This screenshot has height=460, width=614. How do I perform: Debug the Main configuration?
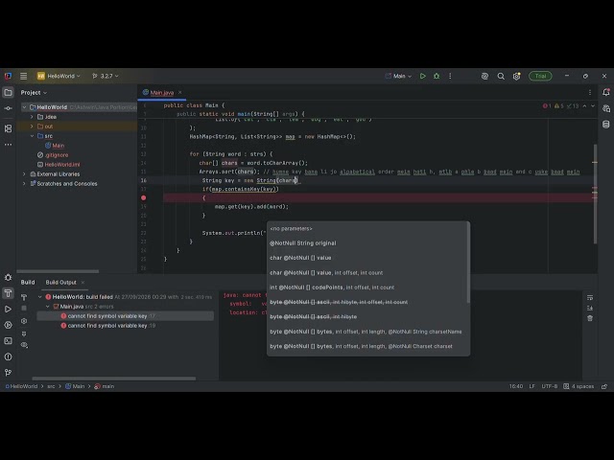(x=437, y=76)
